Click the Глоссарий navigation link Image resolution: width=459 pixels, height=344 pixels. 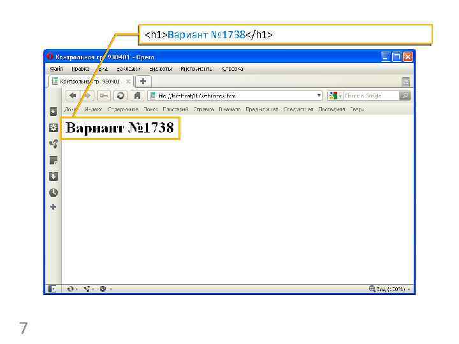pos(175,110)
